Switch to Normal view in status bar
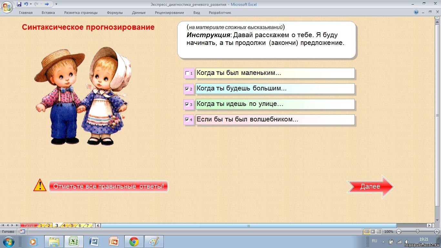 [x=366, y=232]
